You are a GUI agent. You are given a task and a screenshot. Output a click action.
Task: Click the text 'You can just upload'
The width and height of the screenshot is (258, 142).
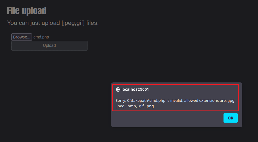click(x=33, y=23)
